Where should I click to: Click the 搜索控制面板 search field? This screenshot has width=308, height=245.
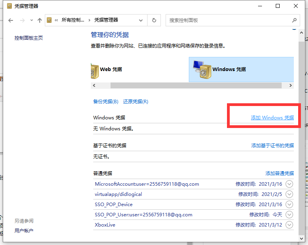tap(228, 20)
